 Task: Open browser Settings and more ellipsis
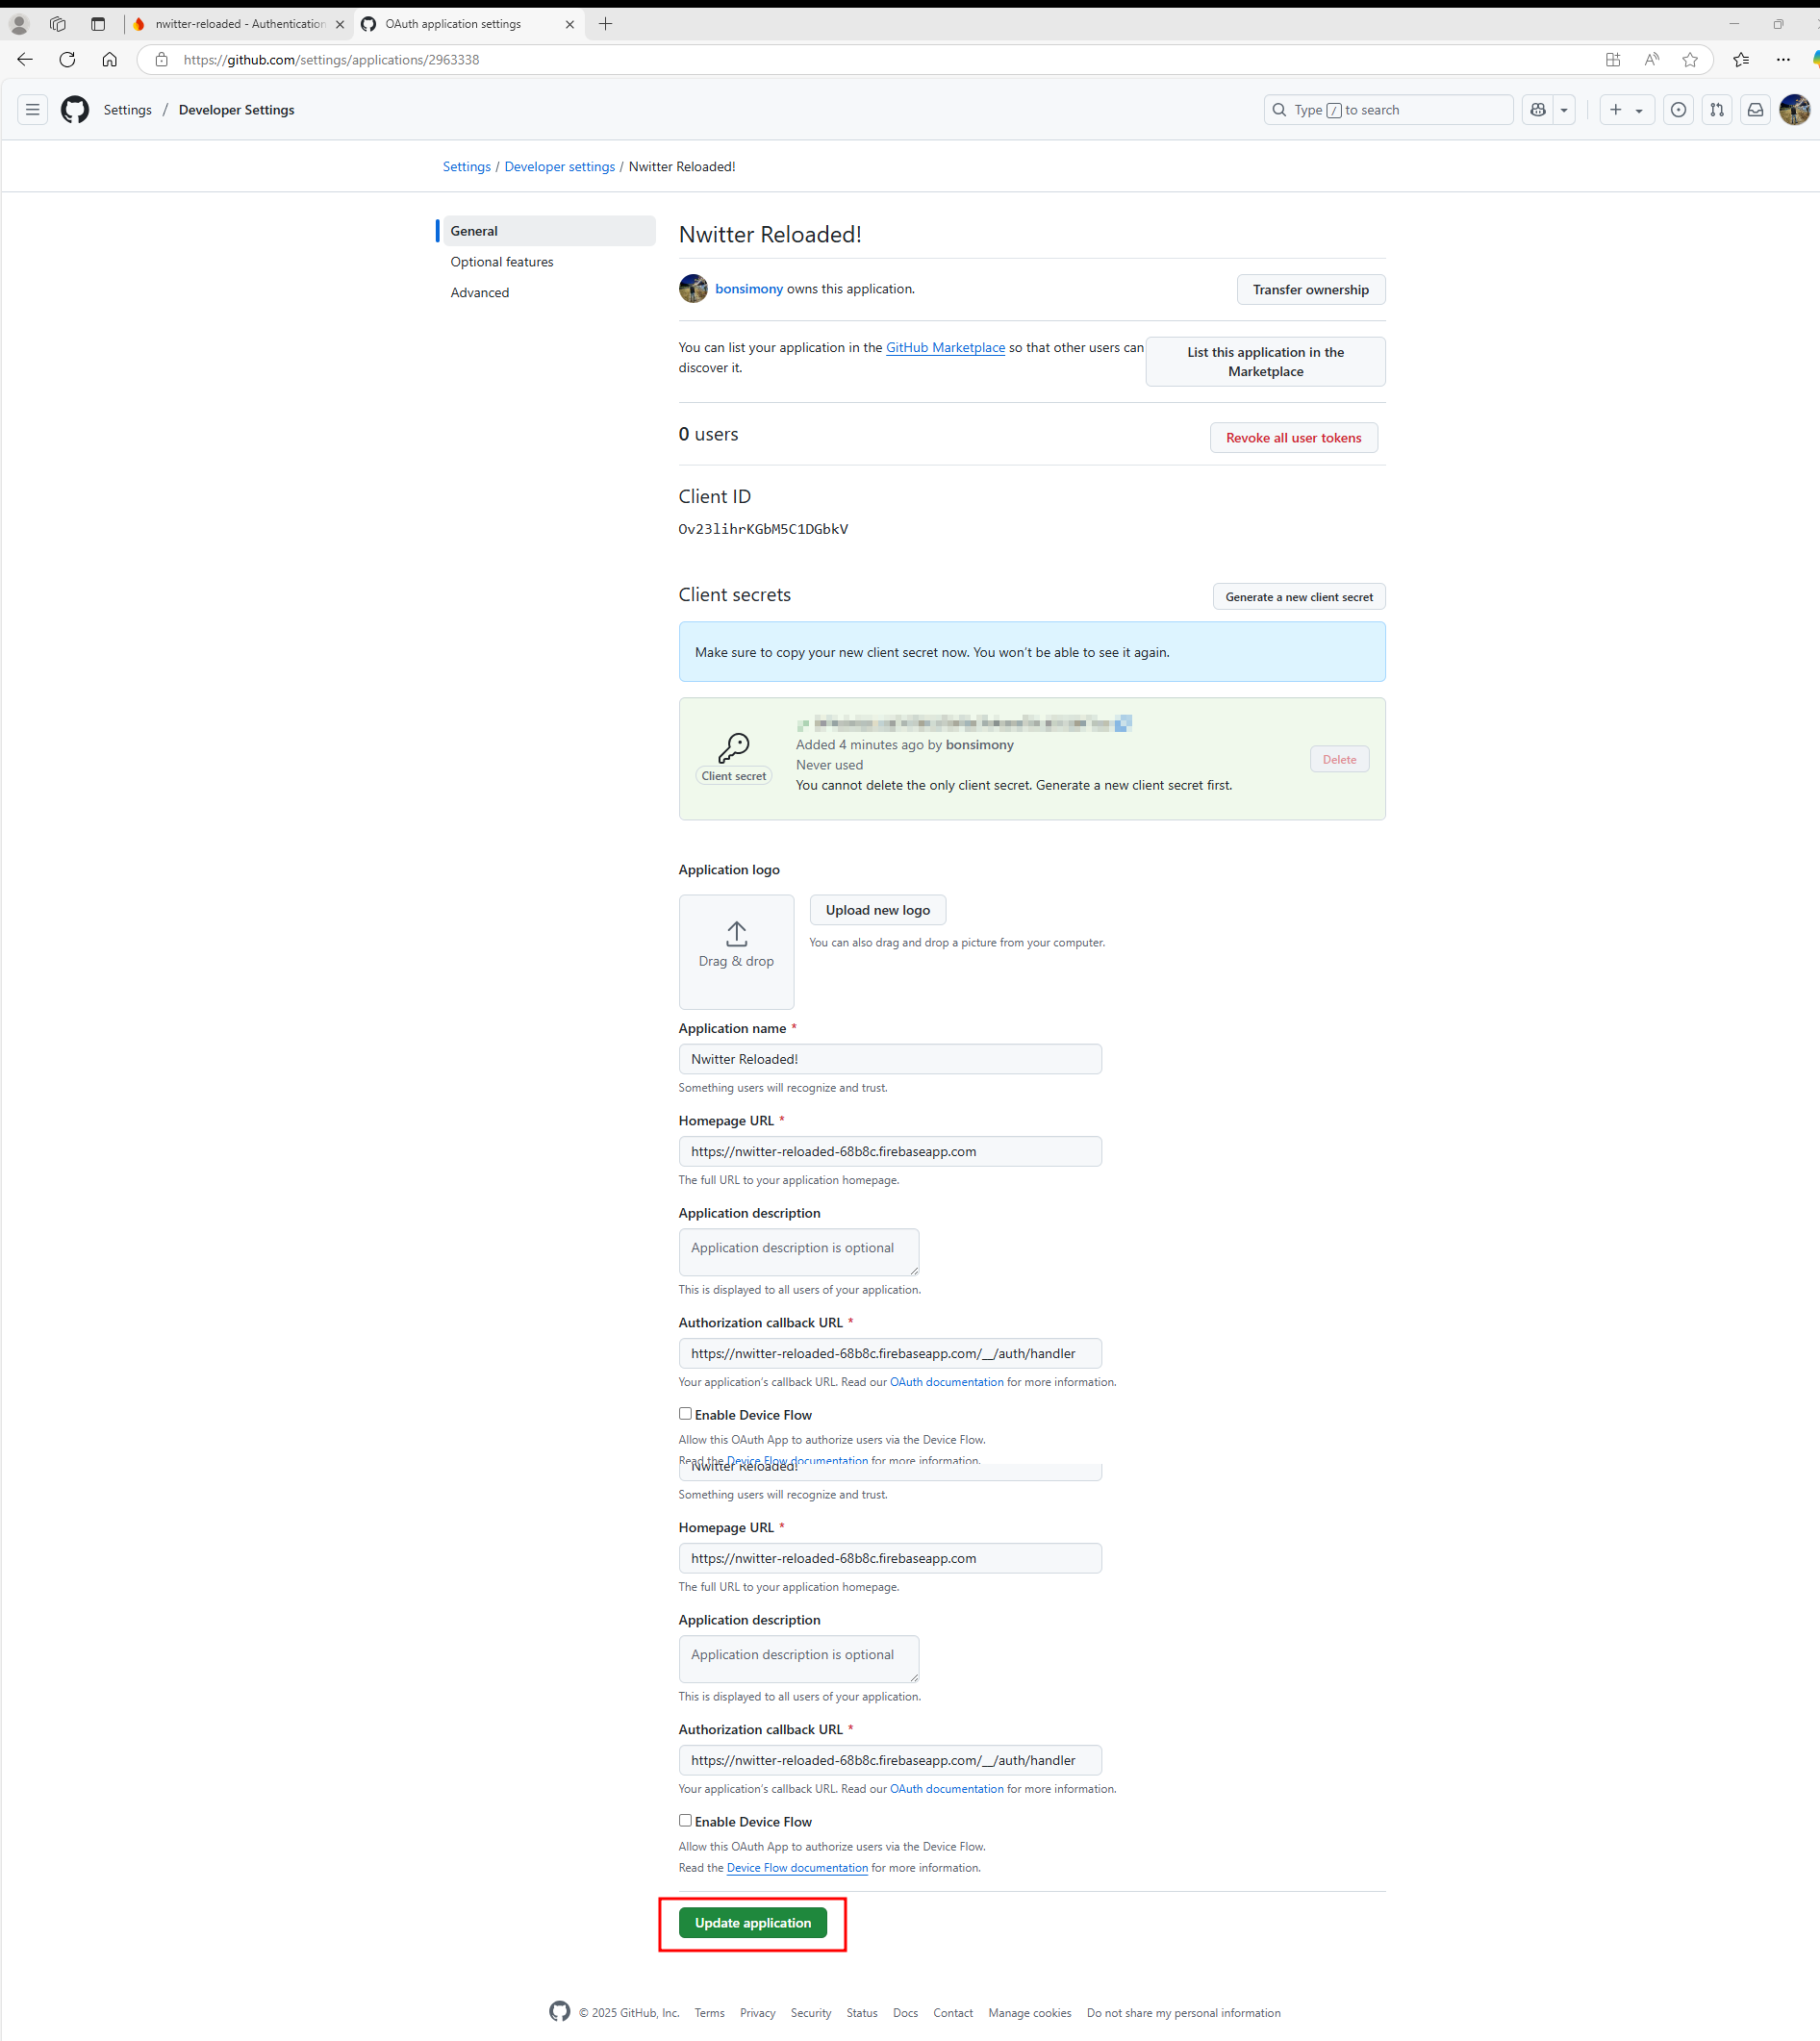click(1783, 60)
